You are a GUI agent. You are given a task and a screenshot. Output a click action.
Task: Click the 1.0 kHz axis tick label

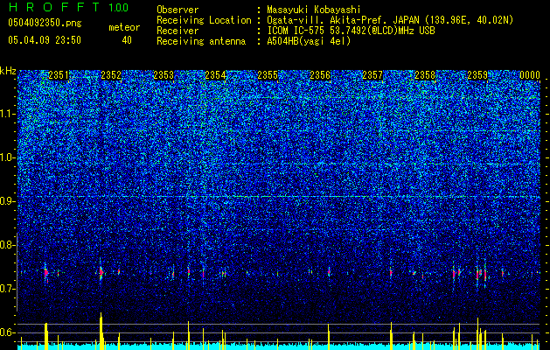point(8,157)
